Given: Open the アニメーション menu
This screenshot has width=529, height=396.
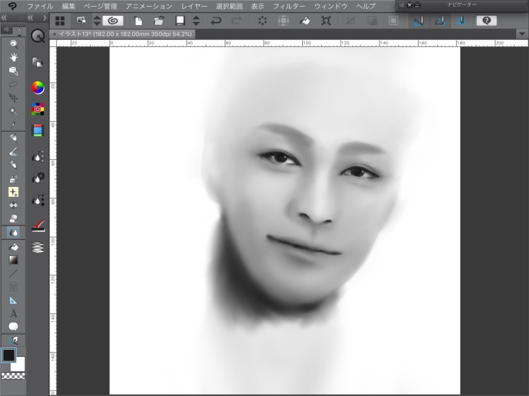Looking at the screenshot, I should click(149, 6).
